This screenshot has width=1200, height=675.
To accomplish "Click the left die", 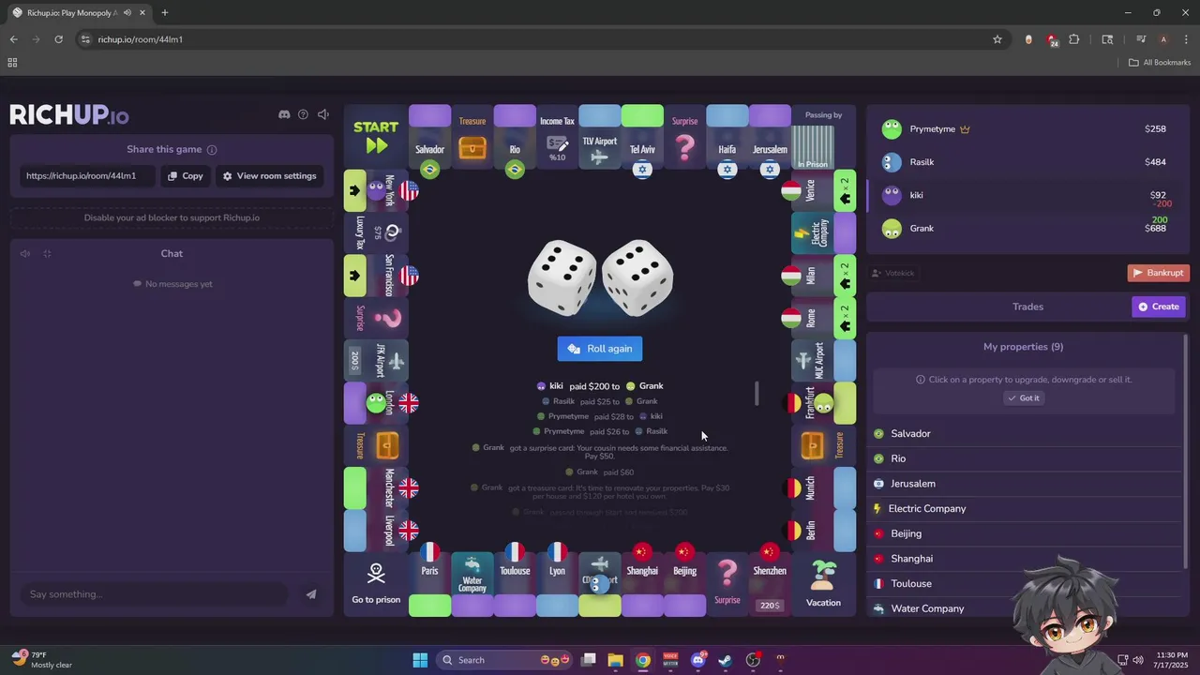I will 562,278.
